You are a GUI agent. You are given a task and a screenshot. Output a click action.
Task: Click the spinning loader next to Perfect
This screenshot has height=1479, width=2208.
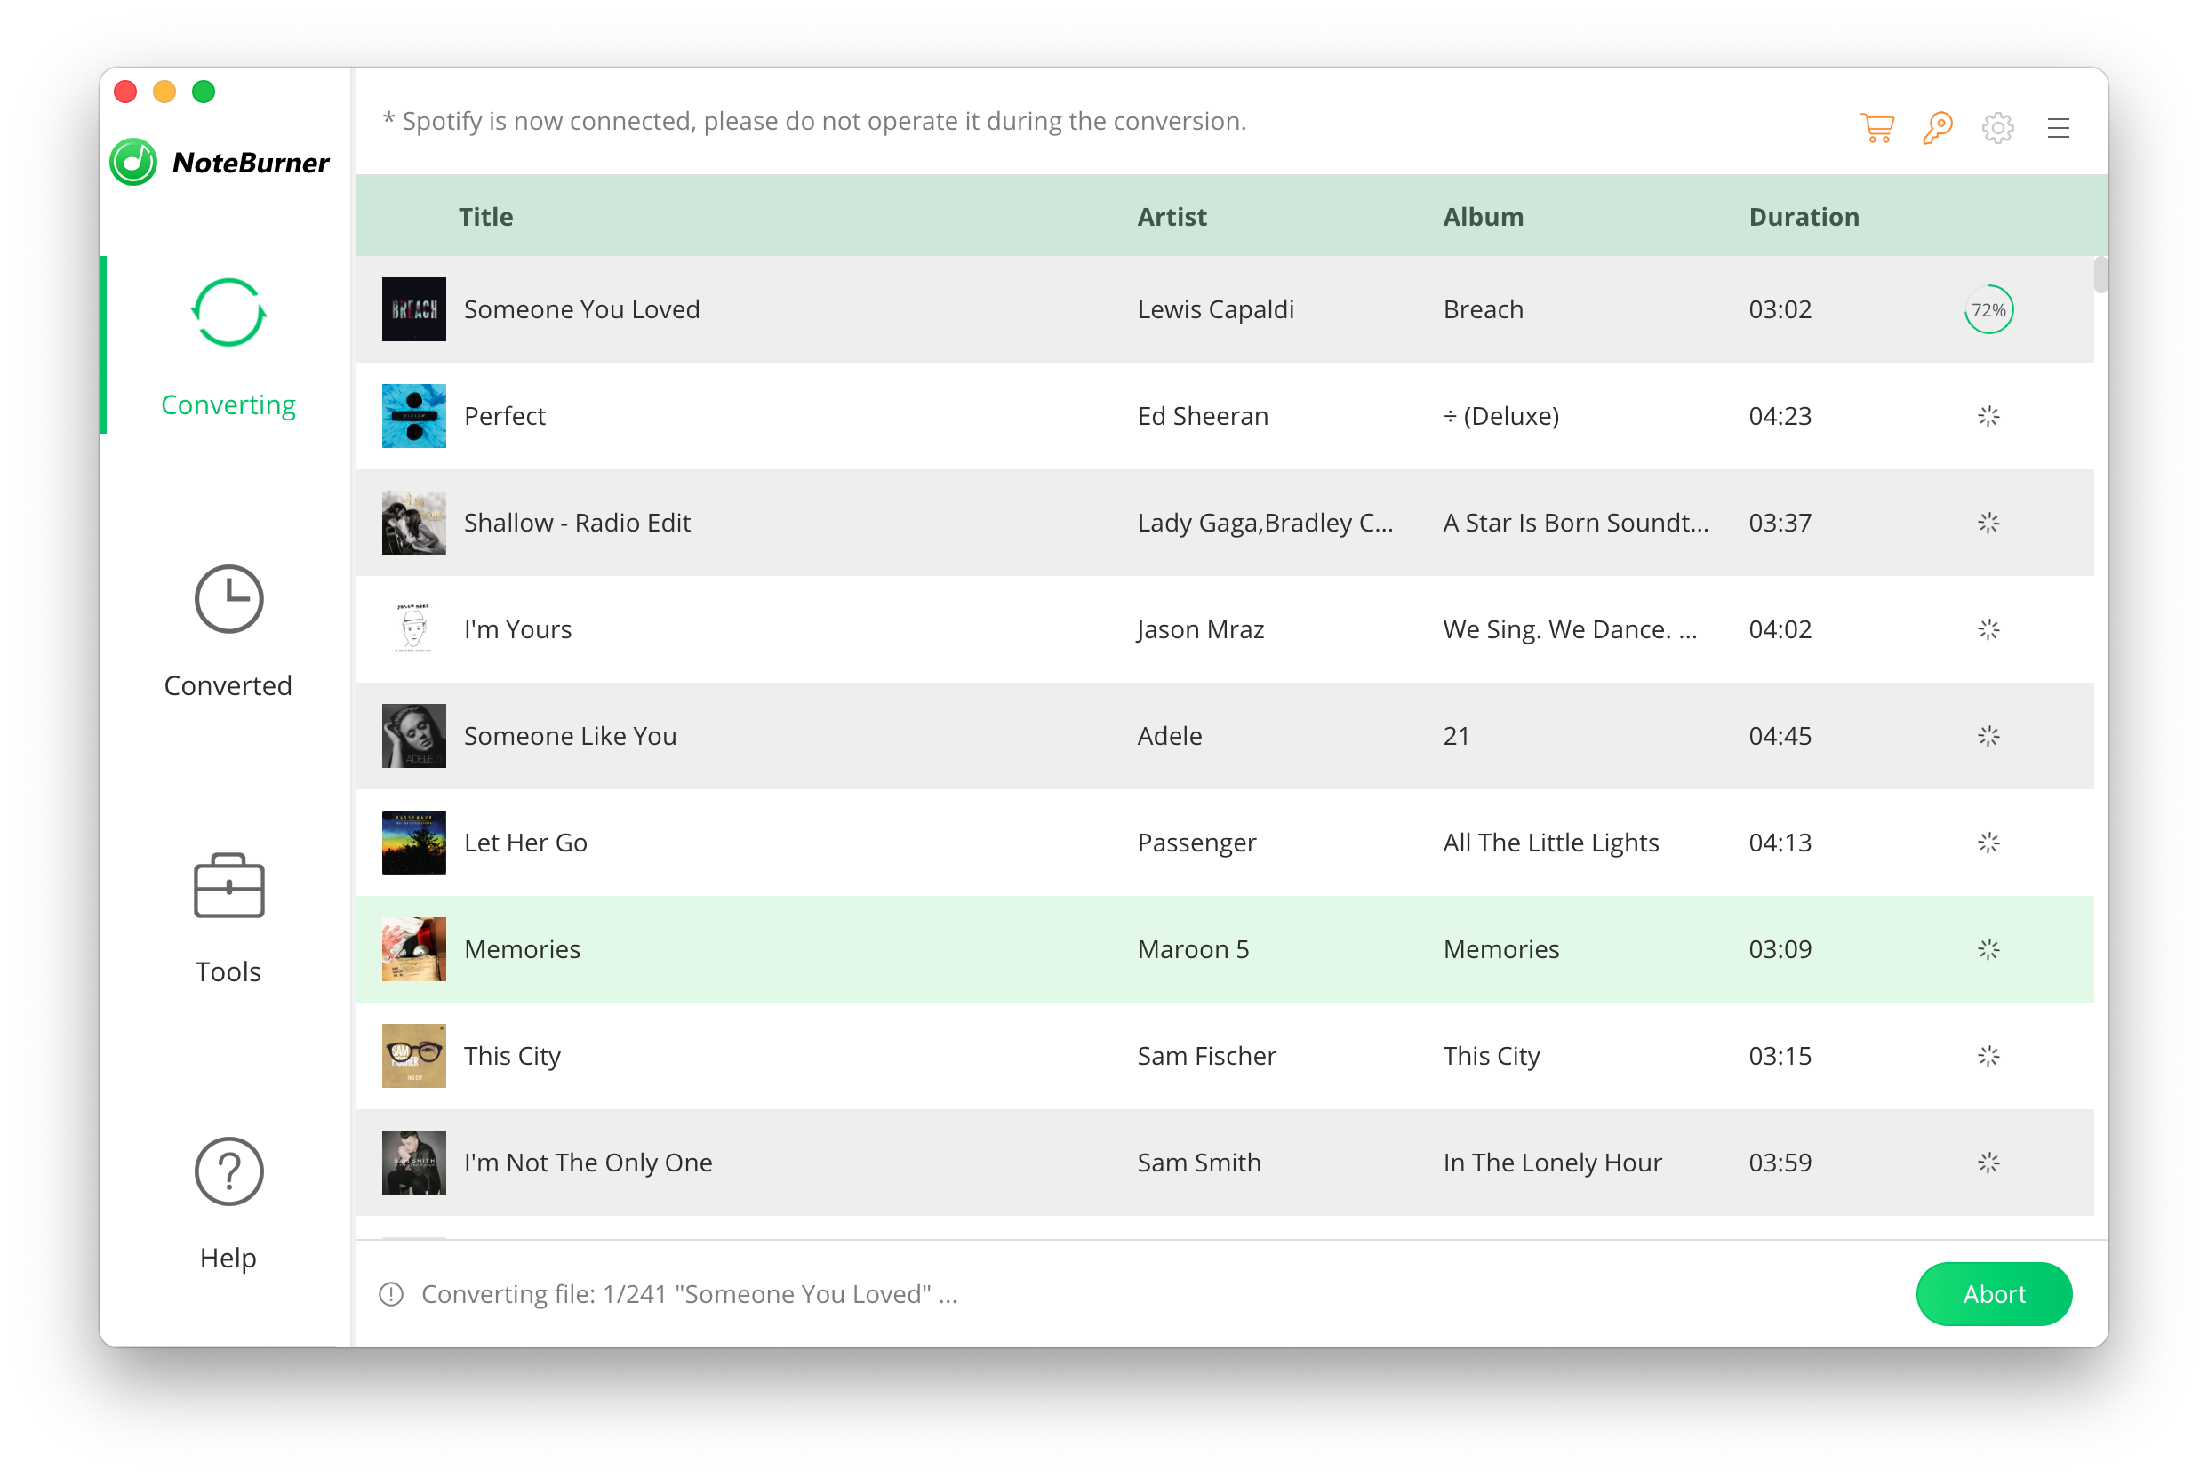(x=1988, y=416)
